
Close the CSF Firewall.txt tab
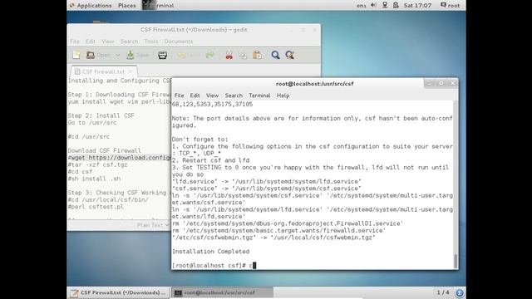tap(131, 71)
